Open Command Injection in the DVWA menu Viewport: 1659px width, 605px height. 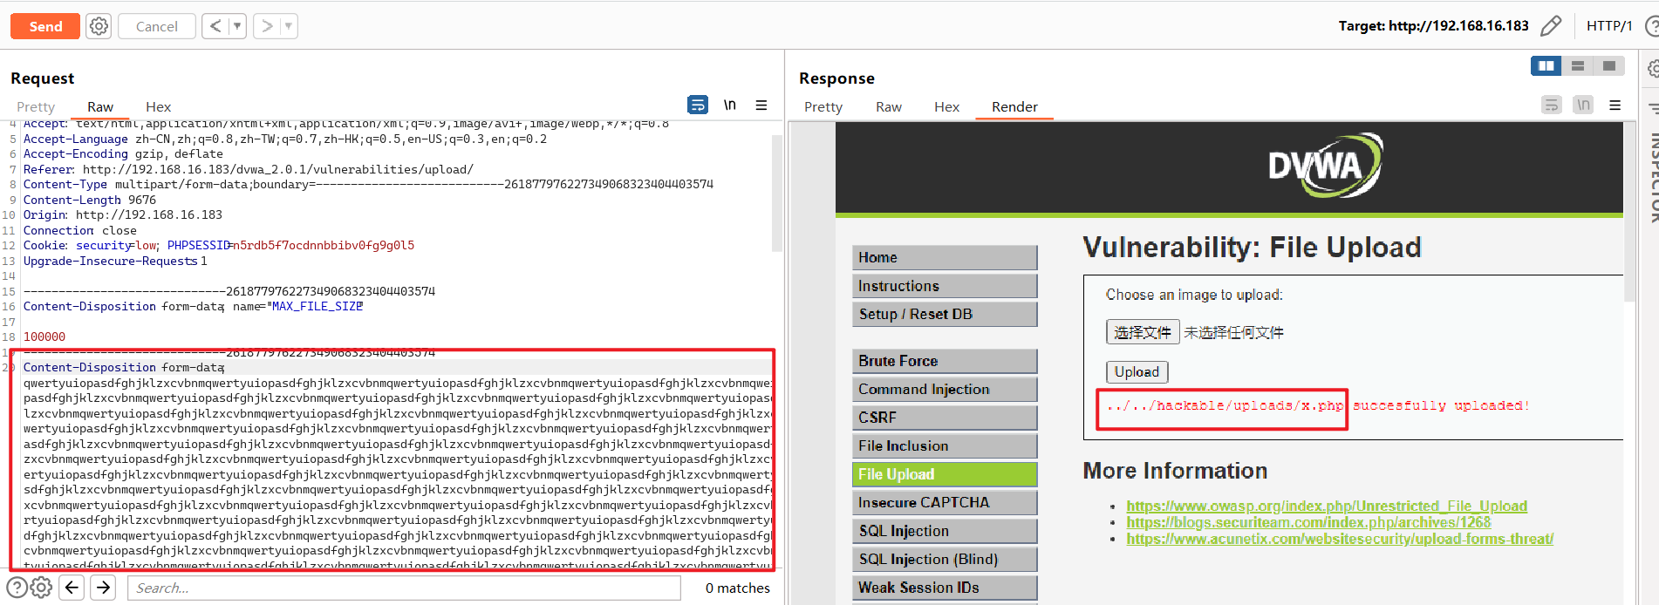point(945,389)
